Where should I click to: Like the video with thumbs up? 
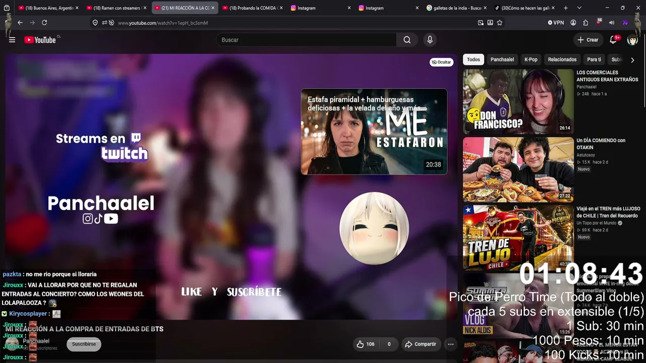tap(365, 344)
